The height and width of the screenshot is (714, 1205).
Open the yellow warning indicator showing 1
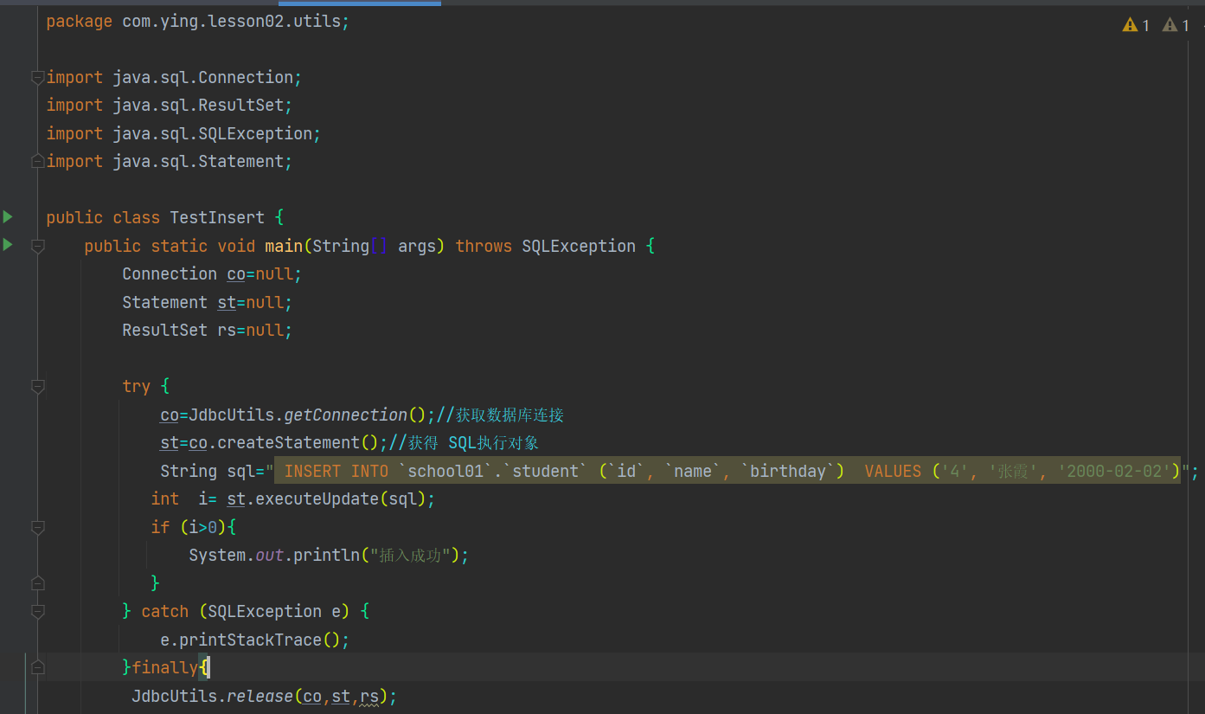1136,25
